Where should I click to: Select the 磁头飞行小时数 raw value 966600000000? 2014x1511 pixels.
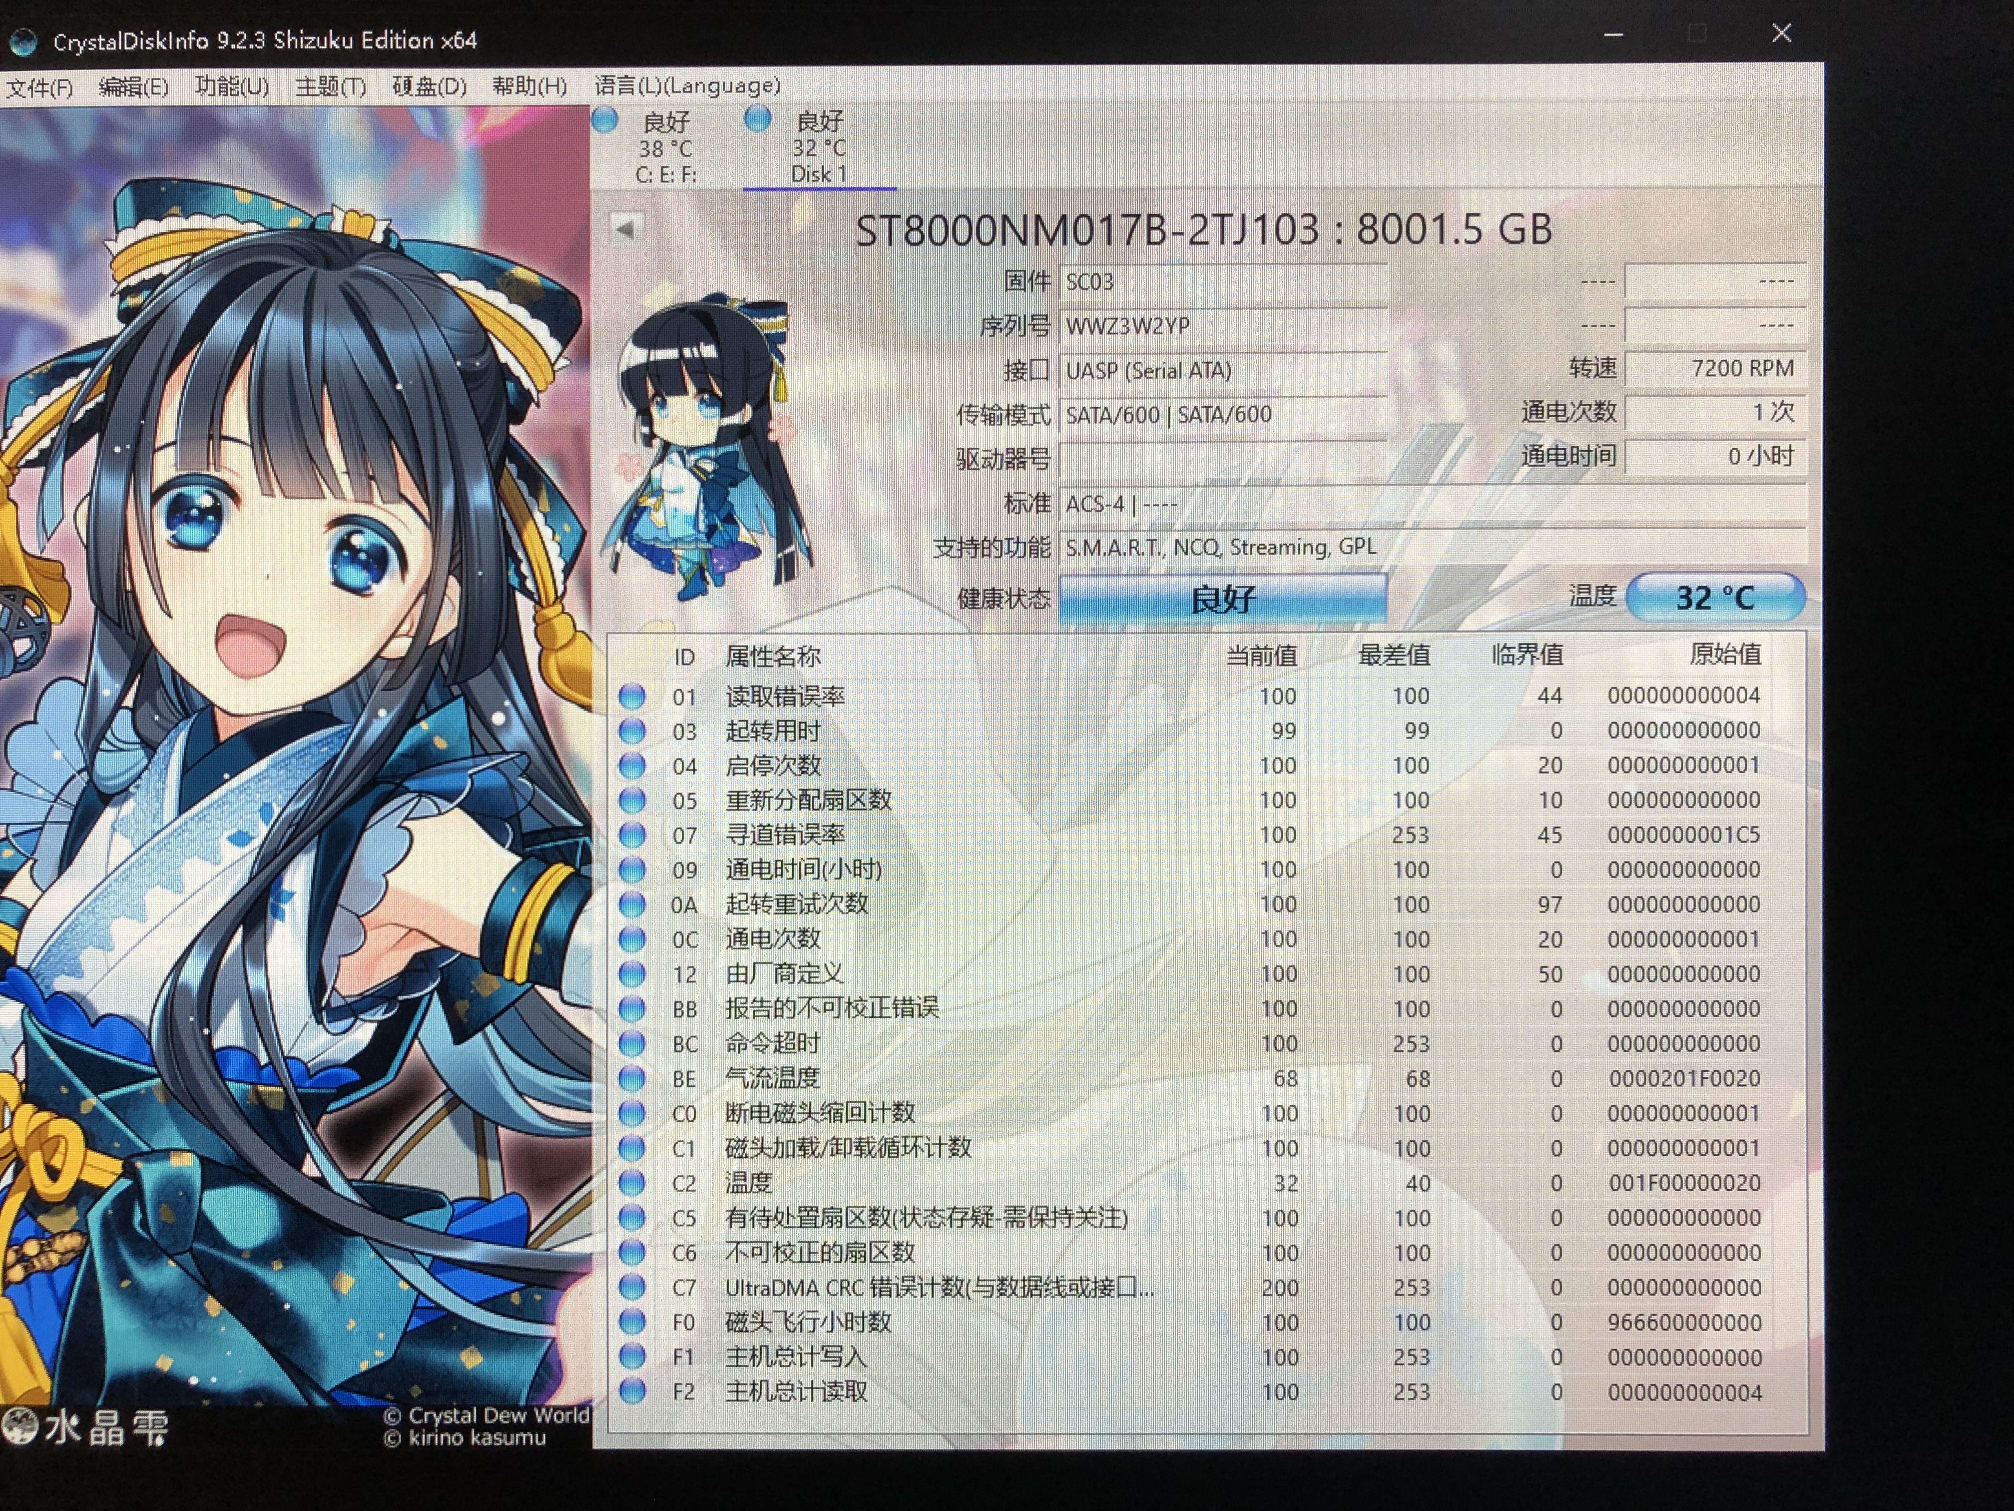click(1683, 1322)
